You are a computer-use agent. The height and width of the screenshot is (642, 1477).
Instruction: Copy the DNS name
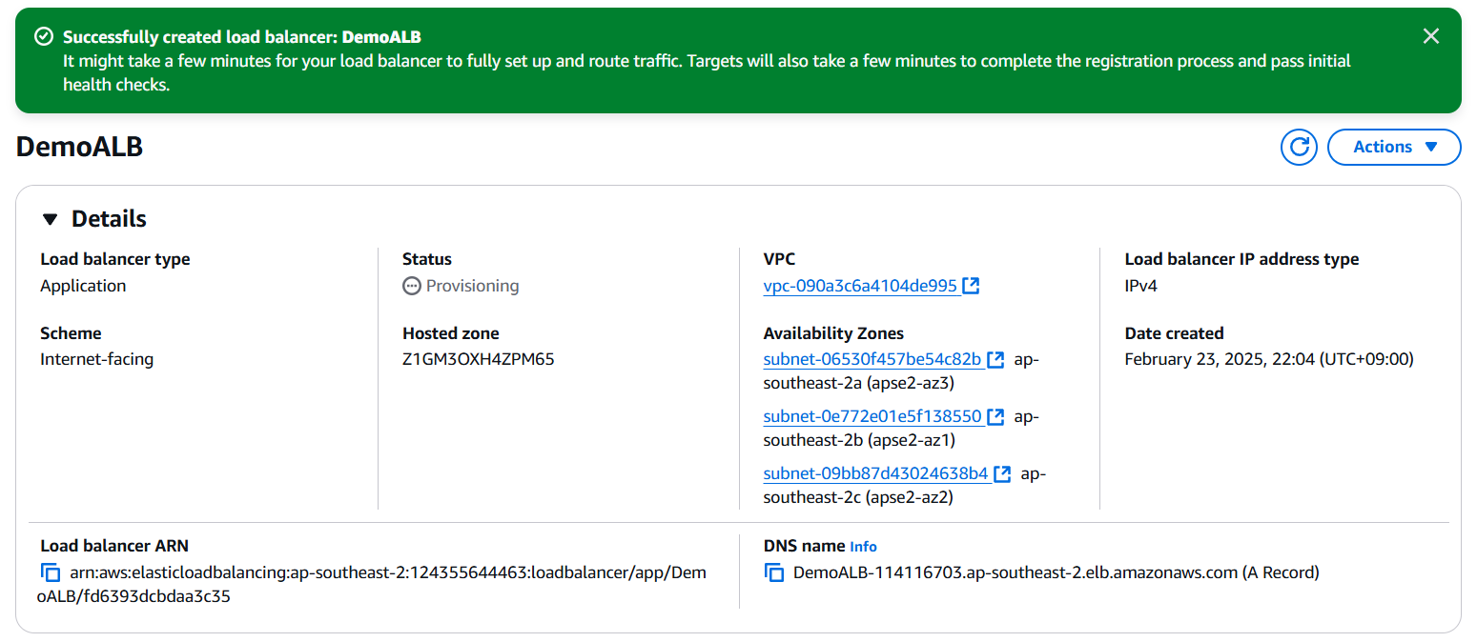coord(773,572)
